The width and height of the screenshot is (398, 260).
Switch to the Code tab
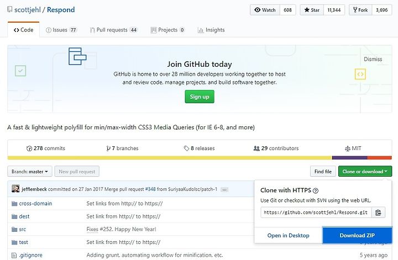(x=24, y=30)
